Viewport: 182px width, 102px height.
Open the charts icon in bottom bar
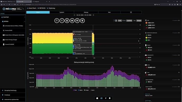pos(102,98)
